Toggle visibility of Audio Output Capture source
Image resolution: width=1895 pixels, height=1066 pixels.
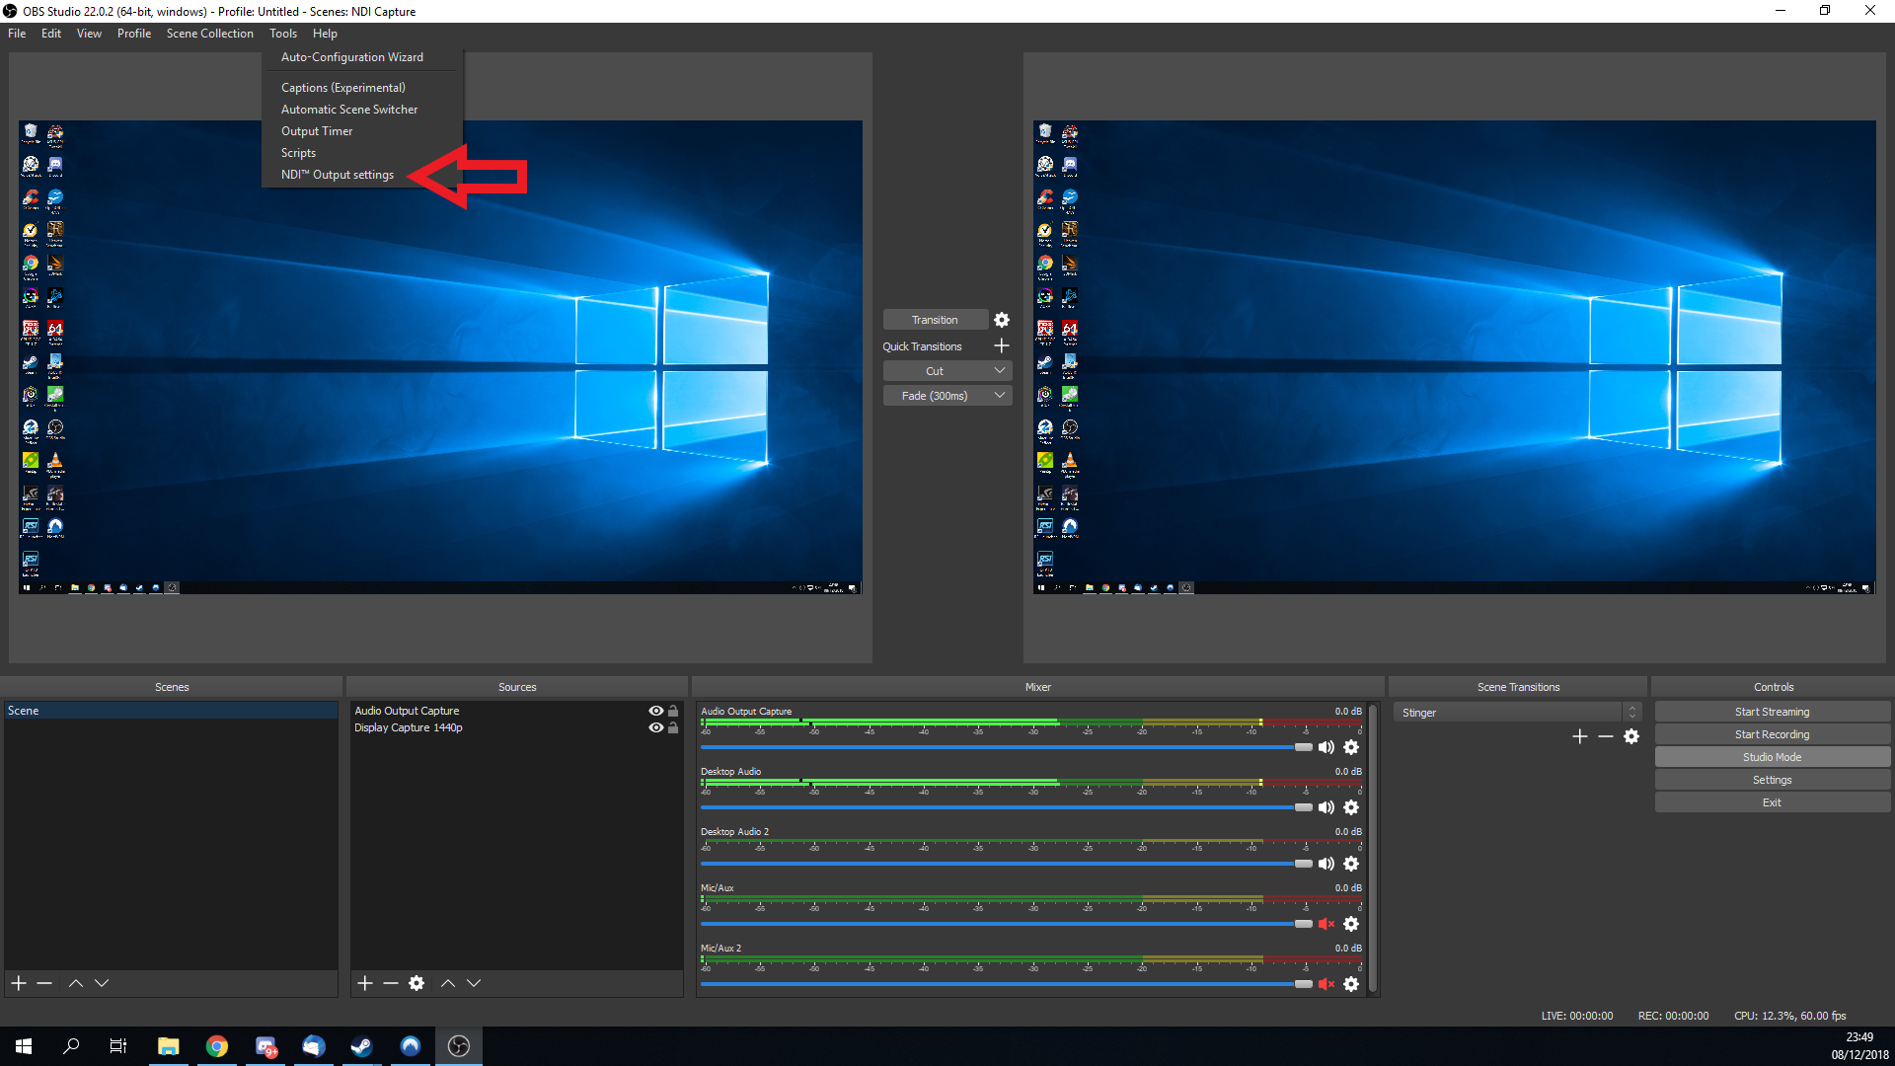coord(656,711)
